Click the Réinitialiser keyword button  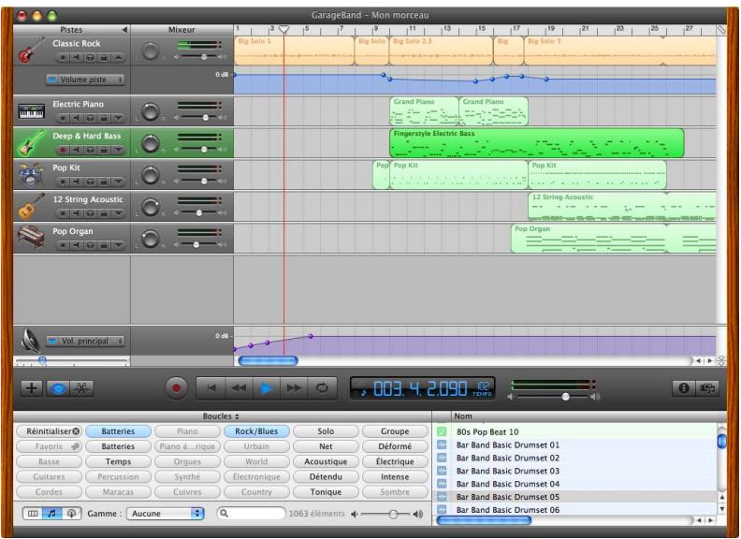(50, 431)
